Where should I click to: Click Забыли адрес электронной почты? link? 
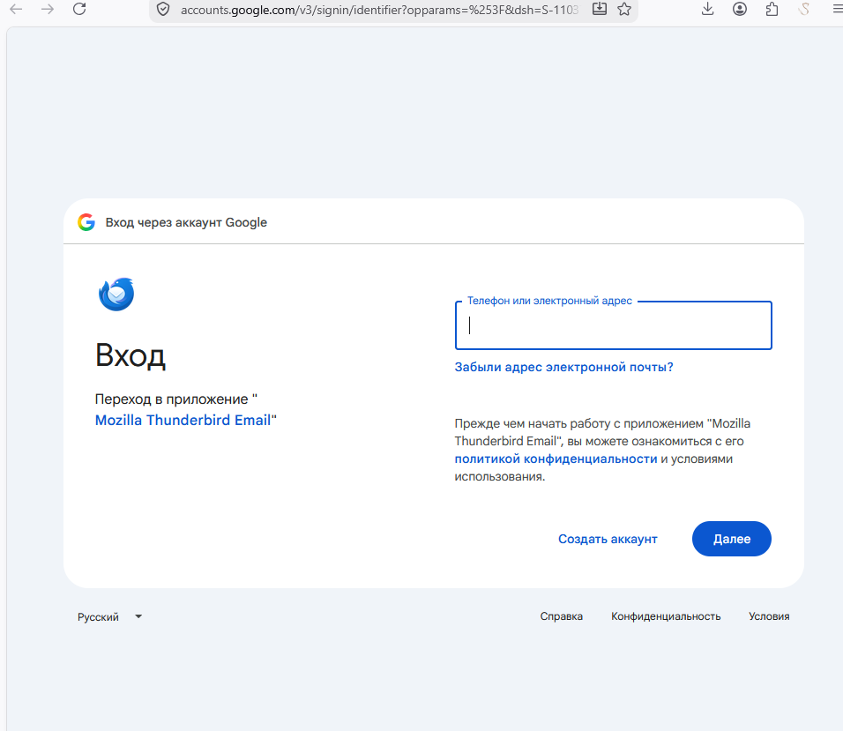pos(564,367)
